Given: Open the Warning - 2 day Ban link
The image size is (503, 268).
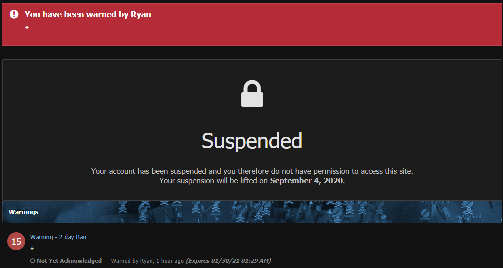Looking at the screenshot, I should 58,237.
